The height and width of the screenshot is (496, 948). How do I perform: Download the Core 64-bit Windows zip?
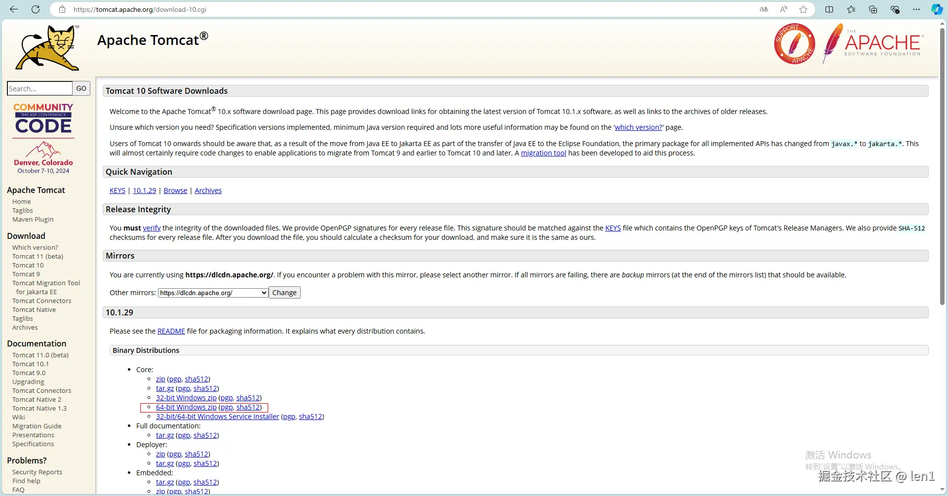pos(186,407)
